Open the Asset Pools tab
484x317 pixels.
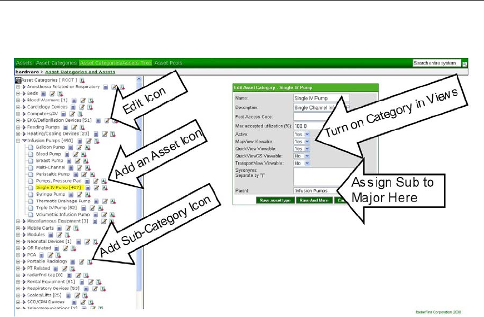coord(168,63)
